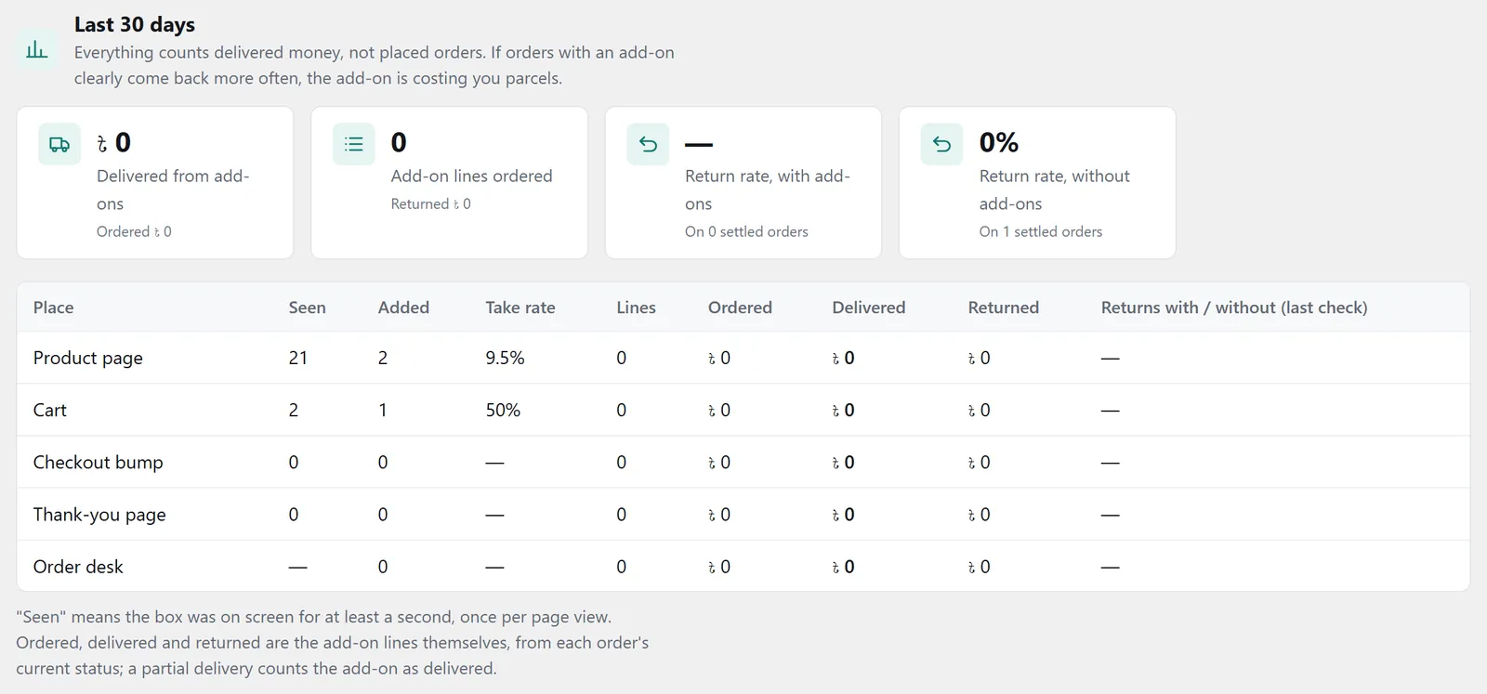Click the 9.5% take rate value
The height and width of the screenshot is (694, 1487).
pyautogui.click(x=505, y=358)
